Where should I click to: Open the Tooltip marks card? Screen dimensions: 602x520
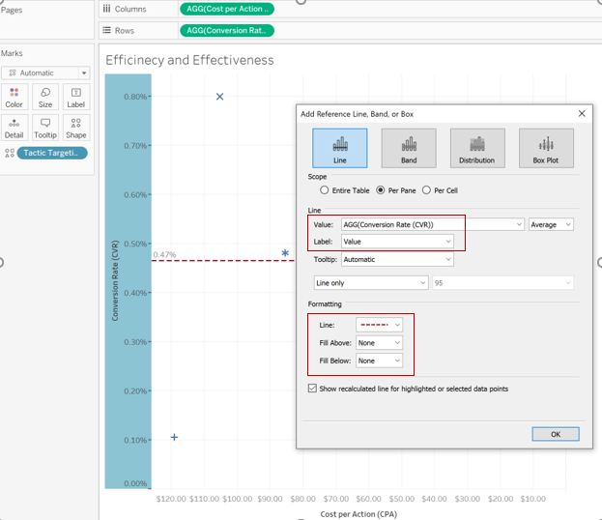[45, 128]
